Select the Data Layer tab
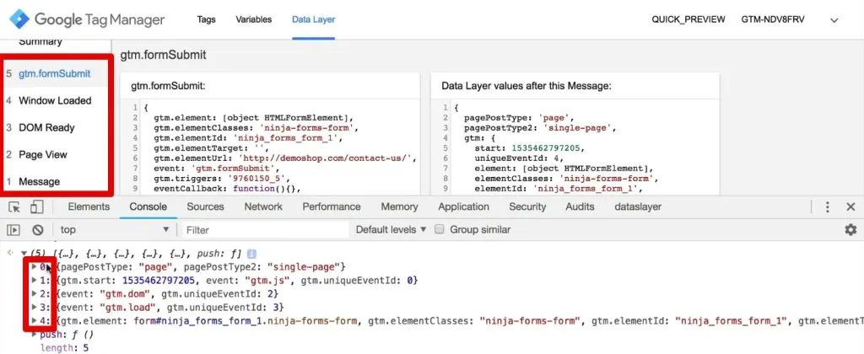The image size is (864, 354). [x=314, y=20]
